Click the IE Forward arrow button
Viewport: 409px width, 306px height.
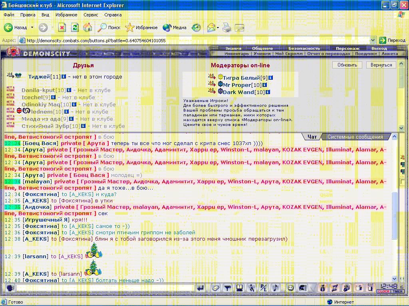pyautogui.click(x=43, y=27)
